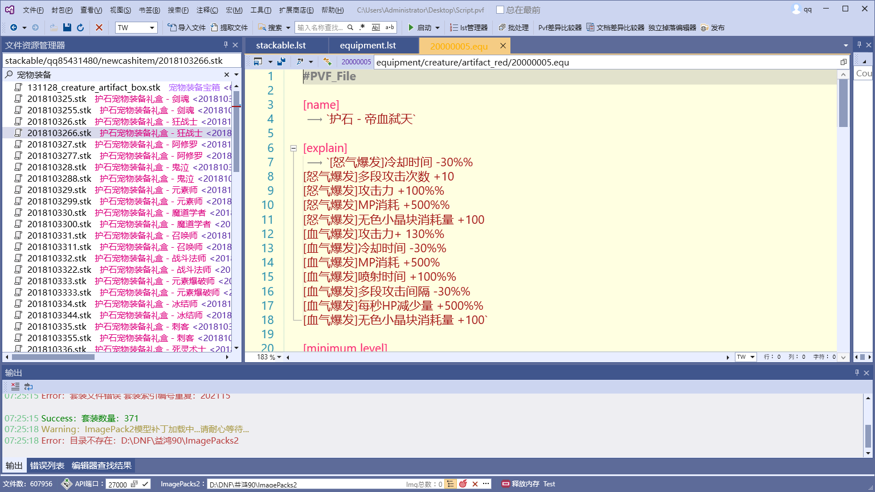
Task: Click the 提取文件 extract file icon
Action: (x=213, y=27)
